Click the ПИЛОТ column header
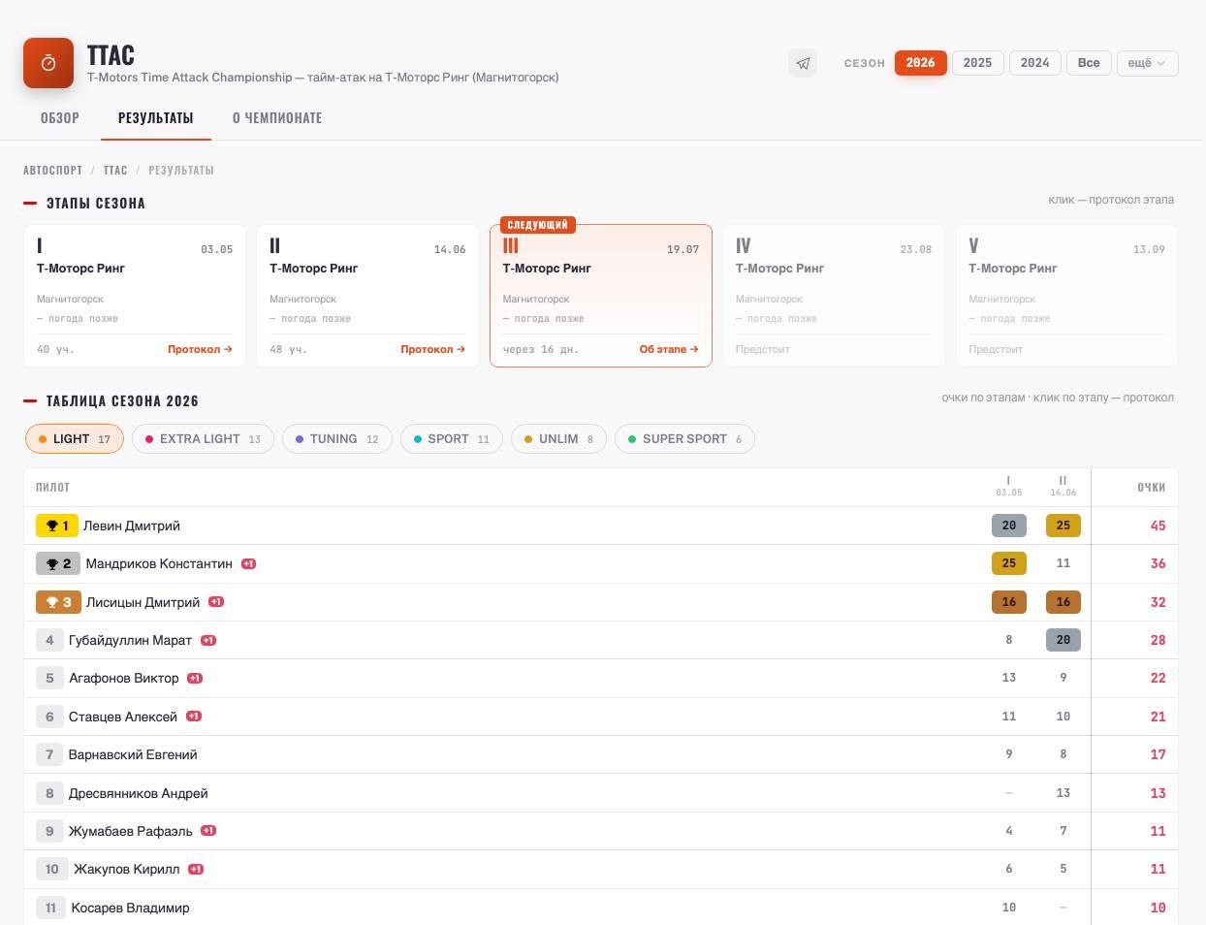This screenshot has width=1206, height=925. click(52, 488)
